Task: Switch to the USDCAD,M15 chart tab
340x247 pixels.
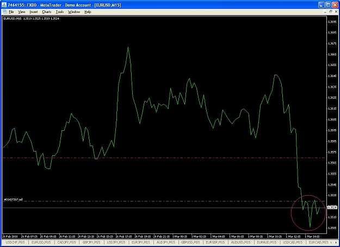Action: [x=293, y=242]
